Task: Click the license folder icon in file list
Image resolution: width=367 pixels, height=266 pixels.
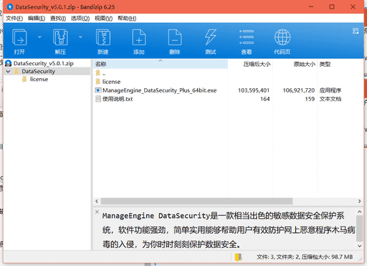Action: pos(98,82)
